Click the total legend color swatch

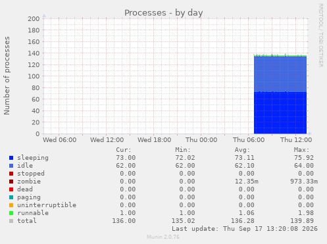(11, 221)
